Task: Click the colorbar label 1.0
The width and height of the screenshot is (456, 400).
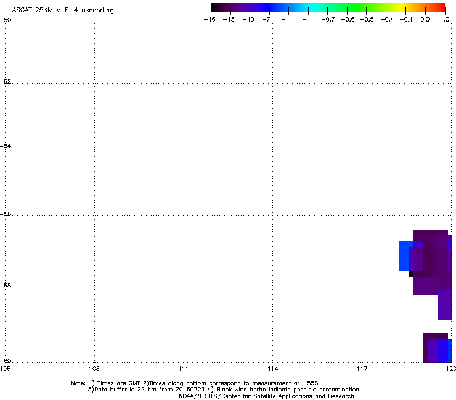Action: [x=445, y=20]
